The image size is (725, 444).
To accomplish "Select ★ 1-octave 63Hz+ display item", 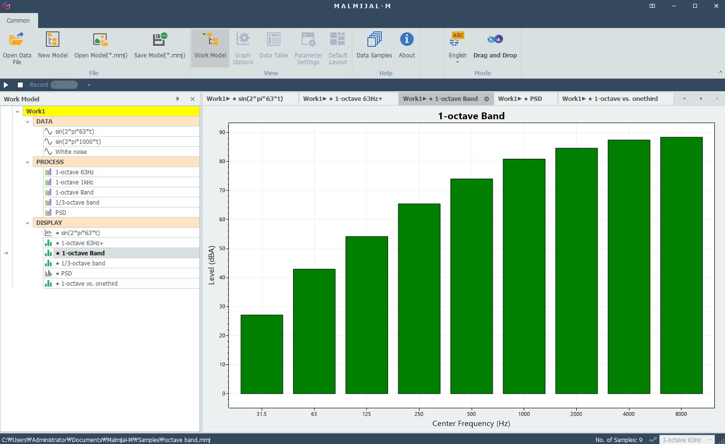I will [x=121, y=243].
